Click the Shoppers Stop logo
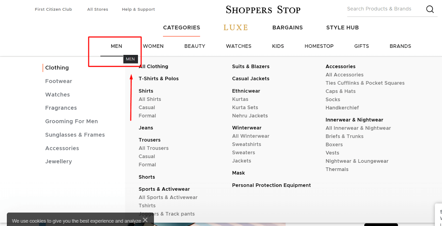This screenshot has width=442, height=226. 263,10
